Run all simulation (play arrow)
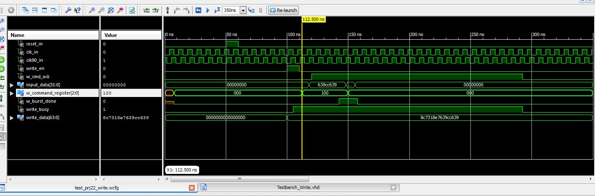595x196 pixels. 208,10
